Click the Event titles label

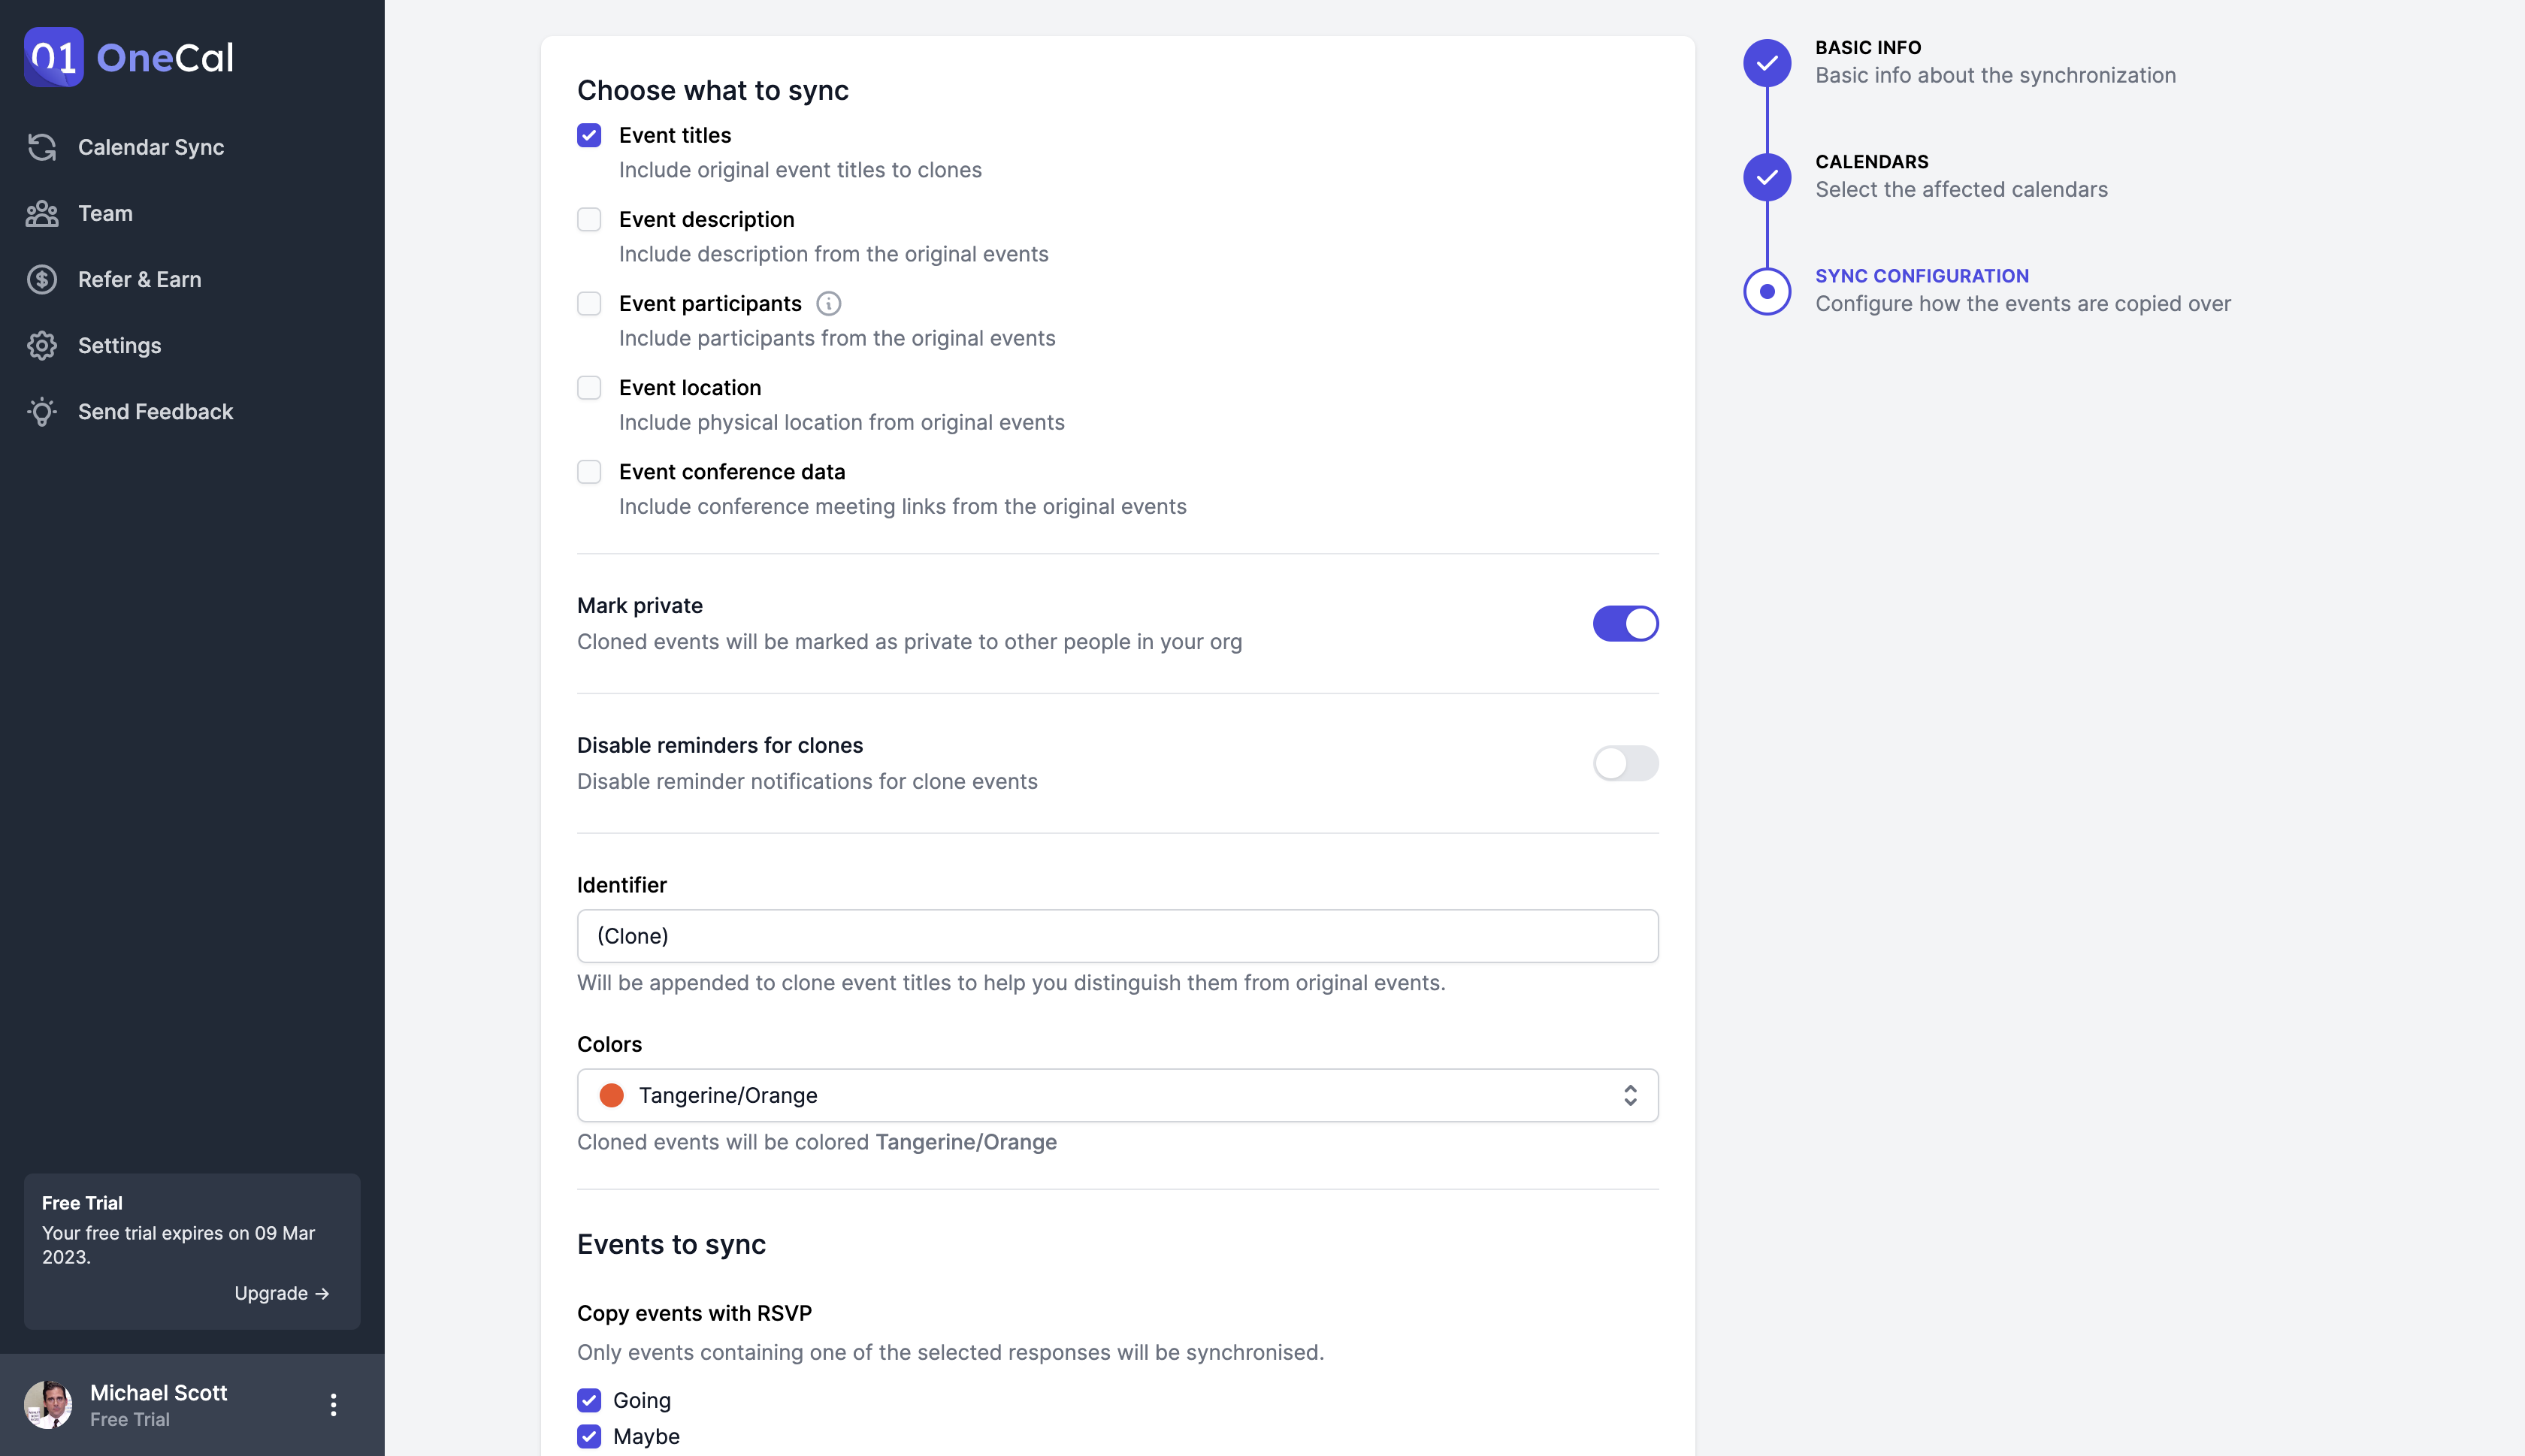675,135
